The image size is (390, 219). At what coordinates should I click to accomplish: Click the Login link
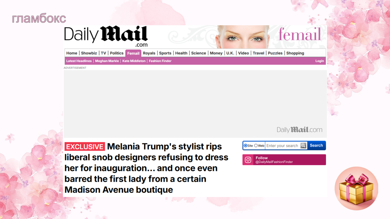point(319,61)
